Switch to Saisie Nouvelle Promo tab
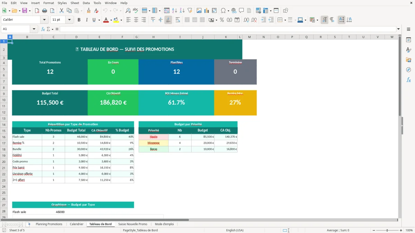415x233 pixels. 133,224
